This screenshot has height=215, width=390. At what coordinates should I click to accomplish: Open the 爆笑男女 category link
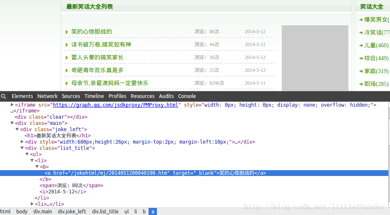click(x=377, y=20)
